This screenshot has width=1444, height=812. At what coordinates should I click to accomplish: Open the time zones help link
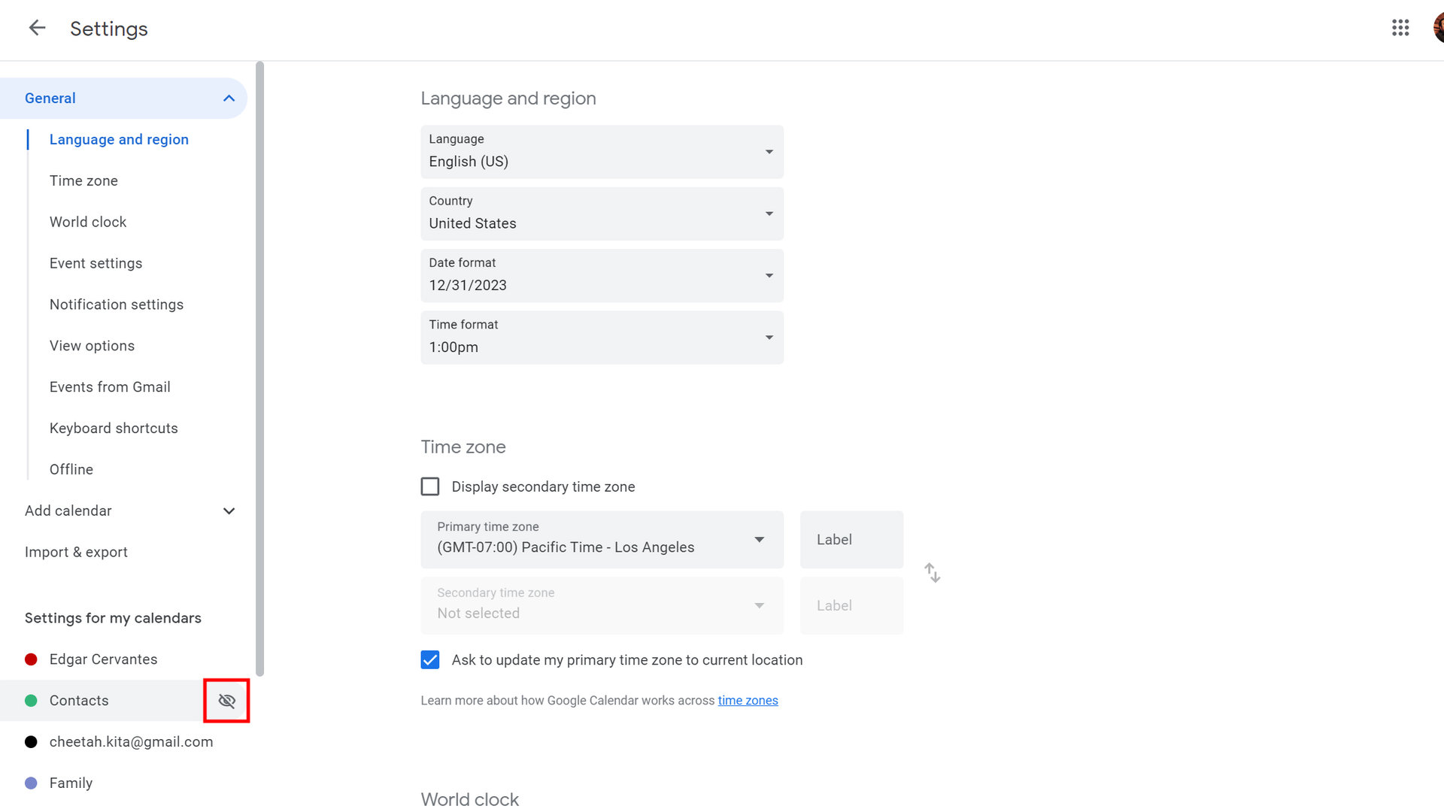748,701
